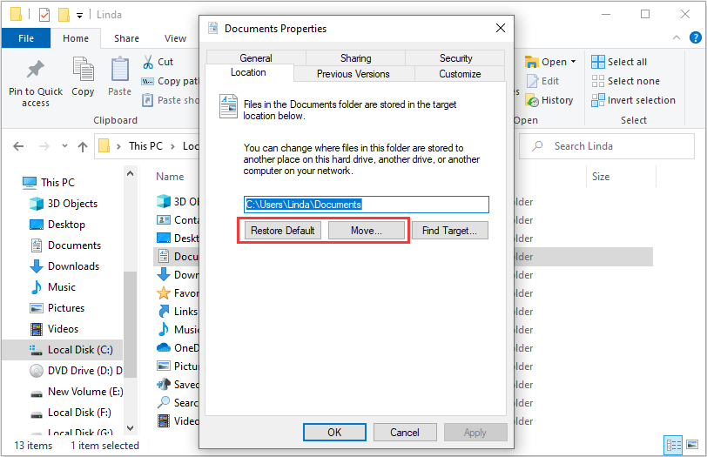Click Cancel in Documents Properties
This screenshot has width=707, height=457.
(x=405, y=433)
